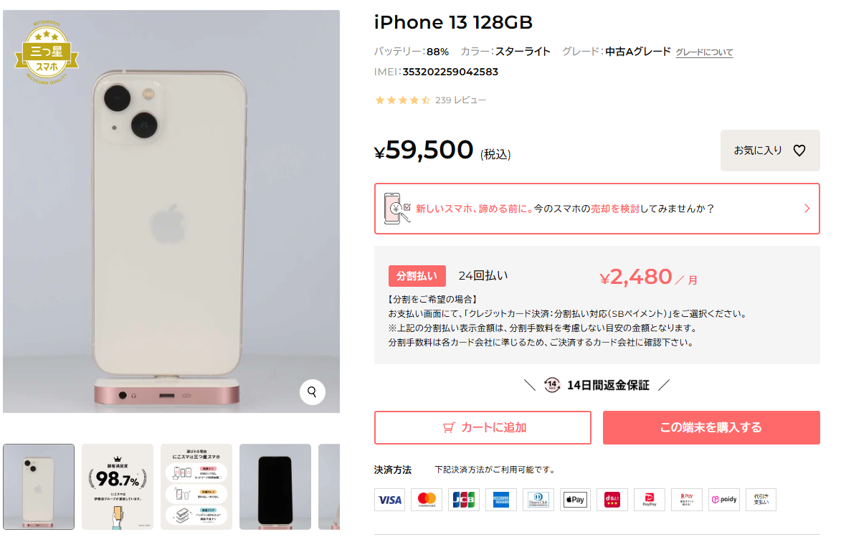Click the American Express payment icon
This screenshot has height=537, width=841.
pyautogui.click(x=501, y=500)
